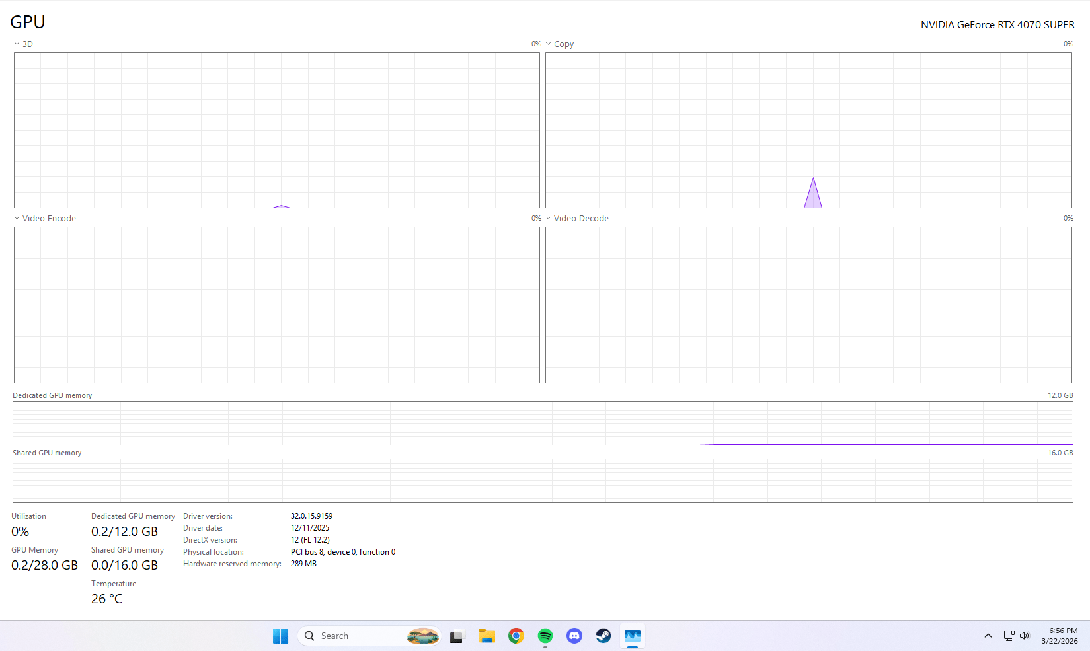Click the Dedicated GPU memory graph
1090x651 pixels.
point(543,423)
